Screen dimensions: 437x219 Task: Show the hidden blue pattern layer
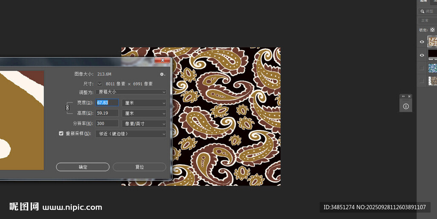(422, 68)
